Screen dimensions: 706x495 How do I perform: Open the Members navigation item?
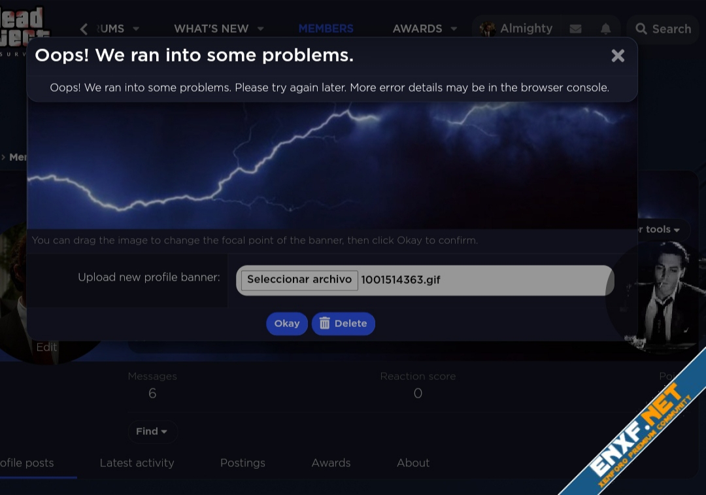[x=326, y=29]
